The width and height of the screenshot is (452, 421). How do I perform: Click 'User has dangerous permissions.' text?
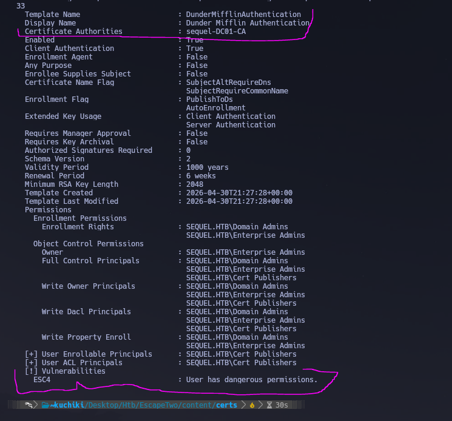[x=252, y=380]
